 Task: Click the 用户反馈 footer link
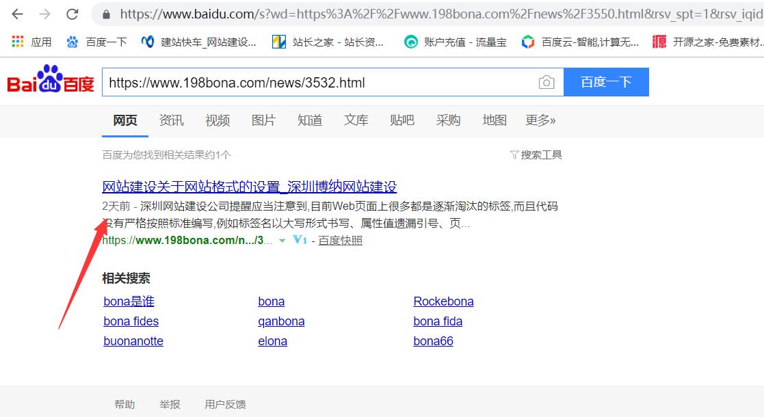225,405
